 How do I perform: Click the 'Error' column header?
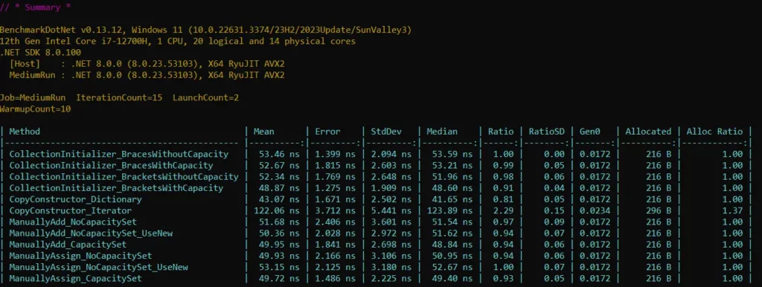click(x=327, y=132)
